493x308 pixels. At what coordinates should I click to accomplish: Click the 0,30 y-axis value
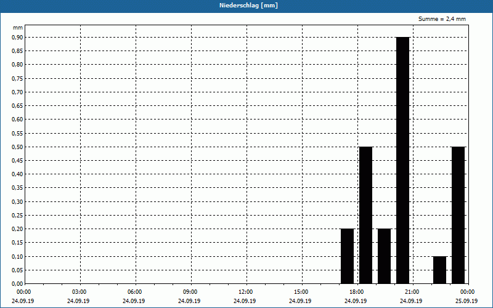pyautogui.click(x=17, y=202)
